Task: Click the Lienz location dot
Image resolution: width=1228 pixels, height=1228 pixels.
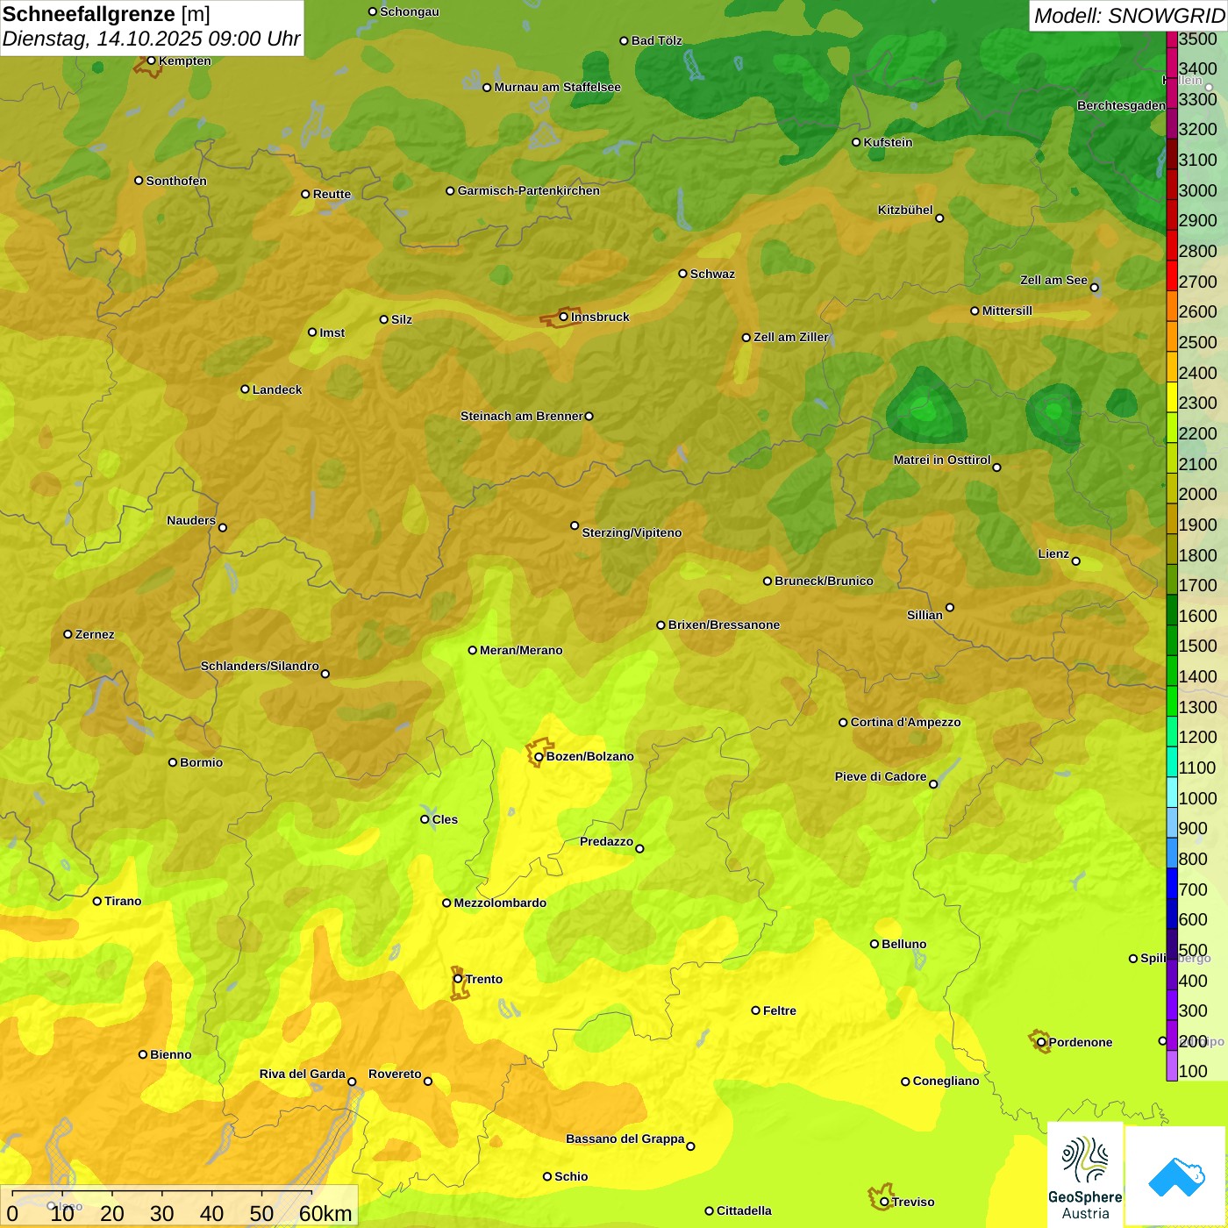Action: click(x=1076, y=561)
